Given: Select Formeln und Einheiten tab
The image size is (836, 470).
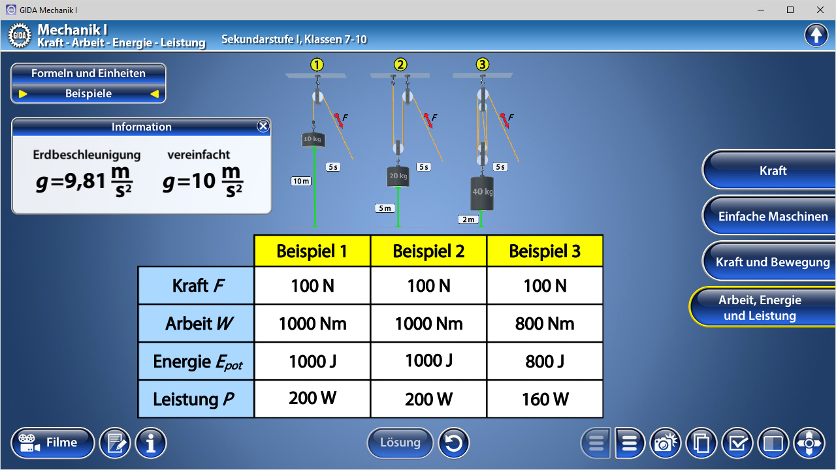Looking at the screenshot, I should pos(89,74).
